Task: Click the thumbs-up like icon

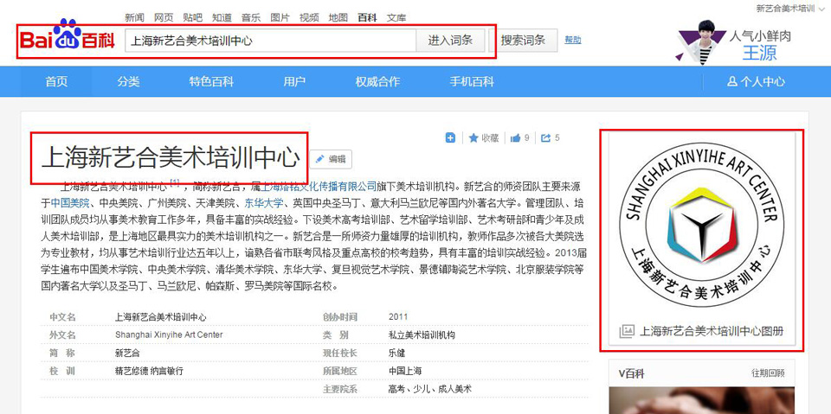Action: tap(515, 138)
